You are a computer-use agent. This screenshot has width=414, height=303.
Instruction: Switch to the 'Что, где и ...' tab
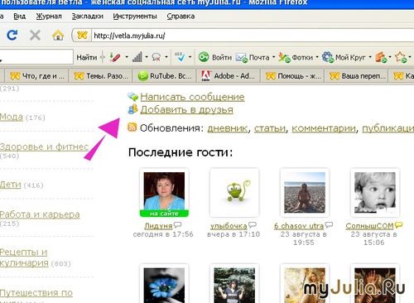point(36,75)
